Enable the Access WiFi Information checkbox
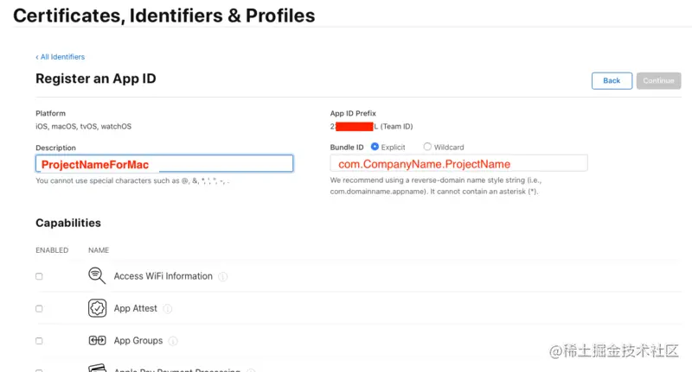This screenshot has height=372, width=692. 39,276
